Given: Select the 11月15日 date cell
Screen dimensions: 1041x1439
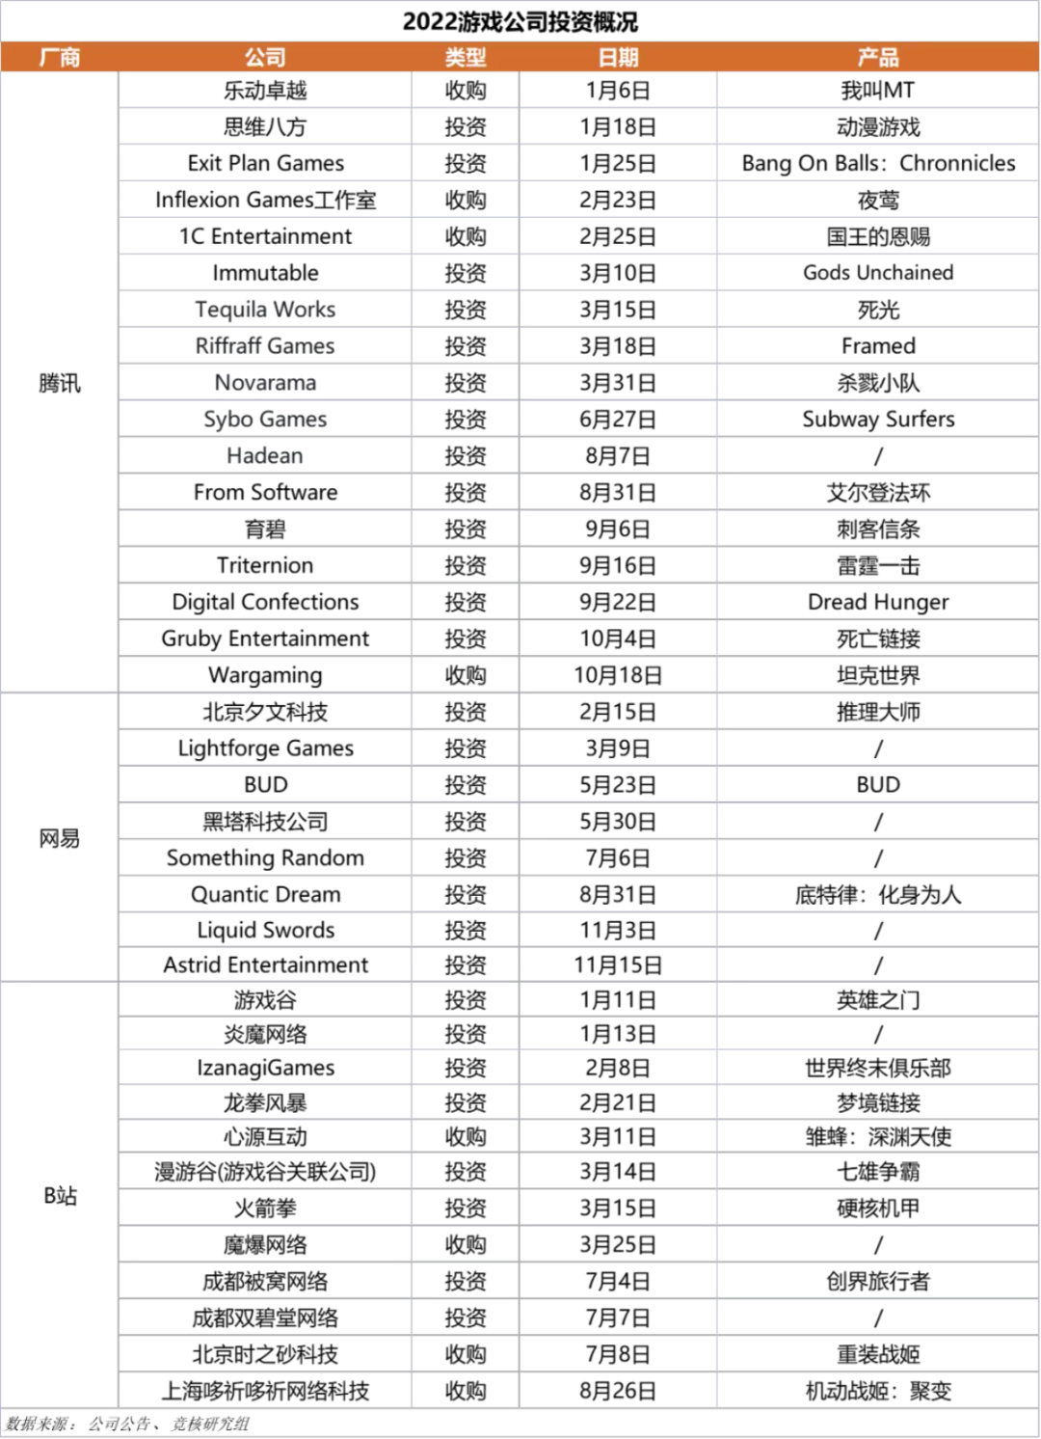Looking at the screenshot, I should click(618, 964).
